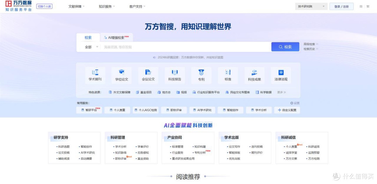Open 期刊评价 under 学术出版

click(257, 153)
